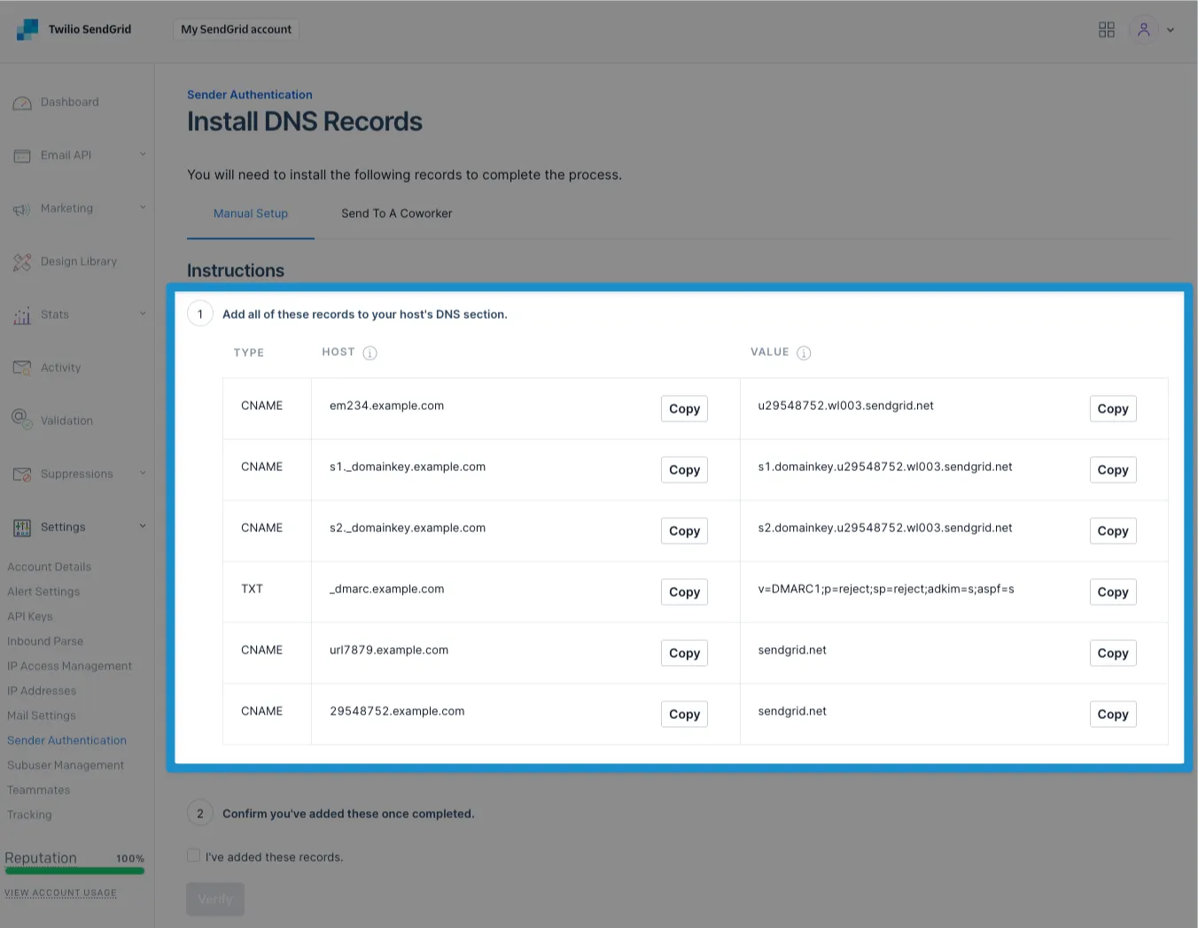Open API Keys under Settings
1198x928 pixels.
[30, 616]
